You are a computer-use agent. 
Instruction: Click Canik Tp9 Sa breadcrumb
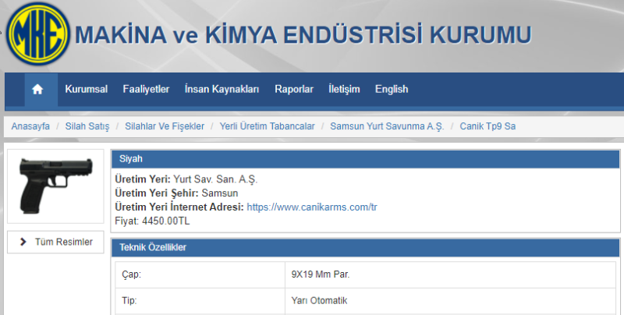coord(487,126)
